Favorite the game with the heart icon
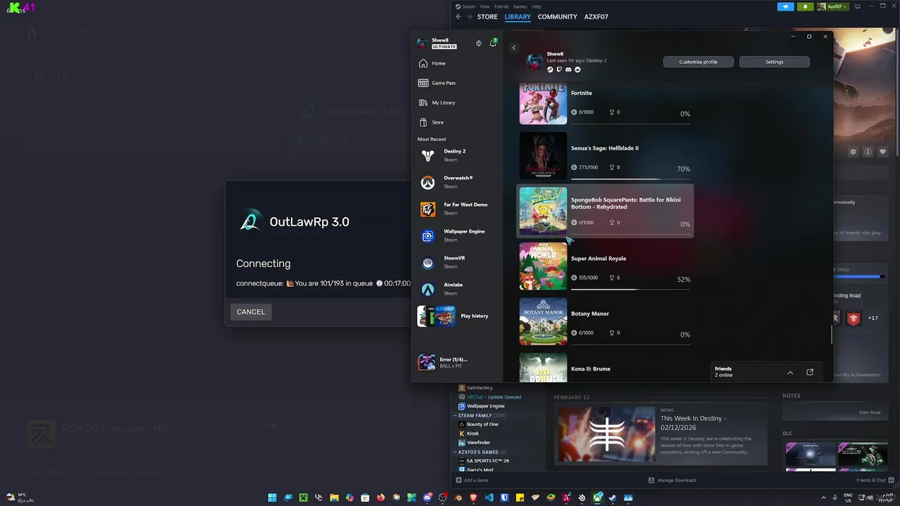900x506 pixels. pyautogui.click(x=882, y=152)
